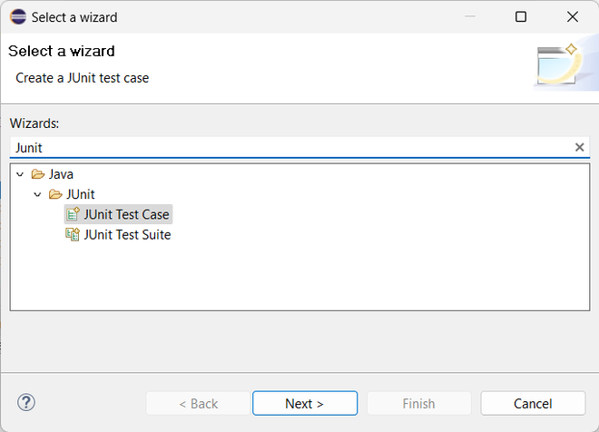
Task: Select the JUnit category label
Action: coord(80,194)
